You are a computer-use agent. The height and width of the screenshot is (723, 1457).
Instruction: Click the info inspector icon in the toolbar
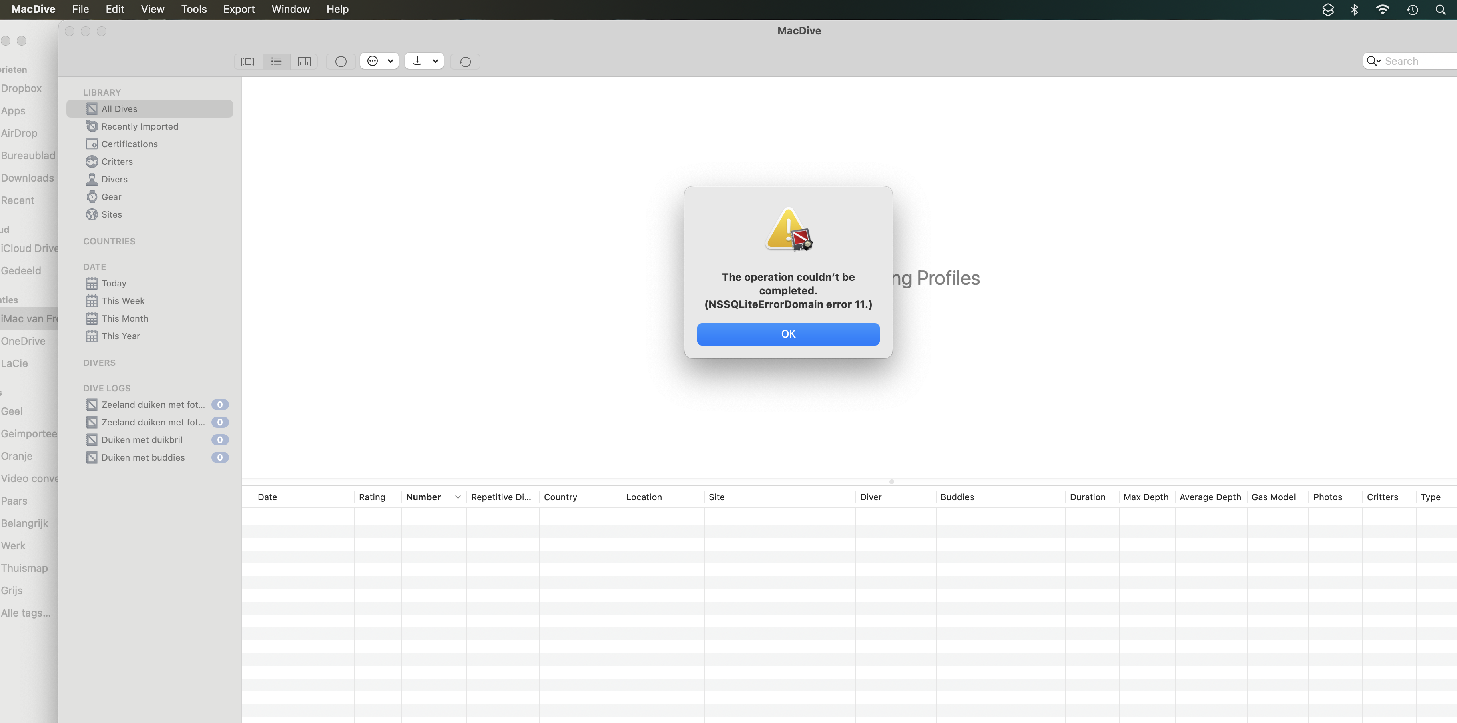(x=341, y=62)
